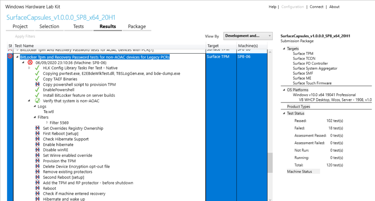Screen dimensions: 375x201
Task: Click status icon for Provision the TPM
Action: pyautogui.click(x=37, y=161)
